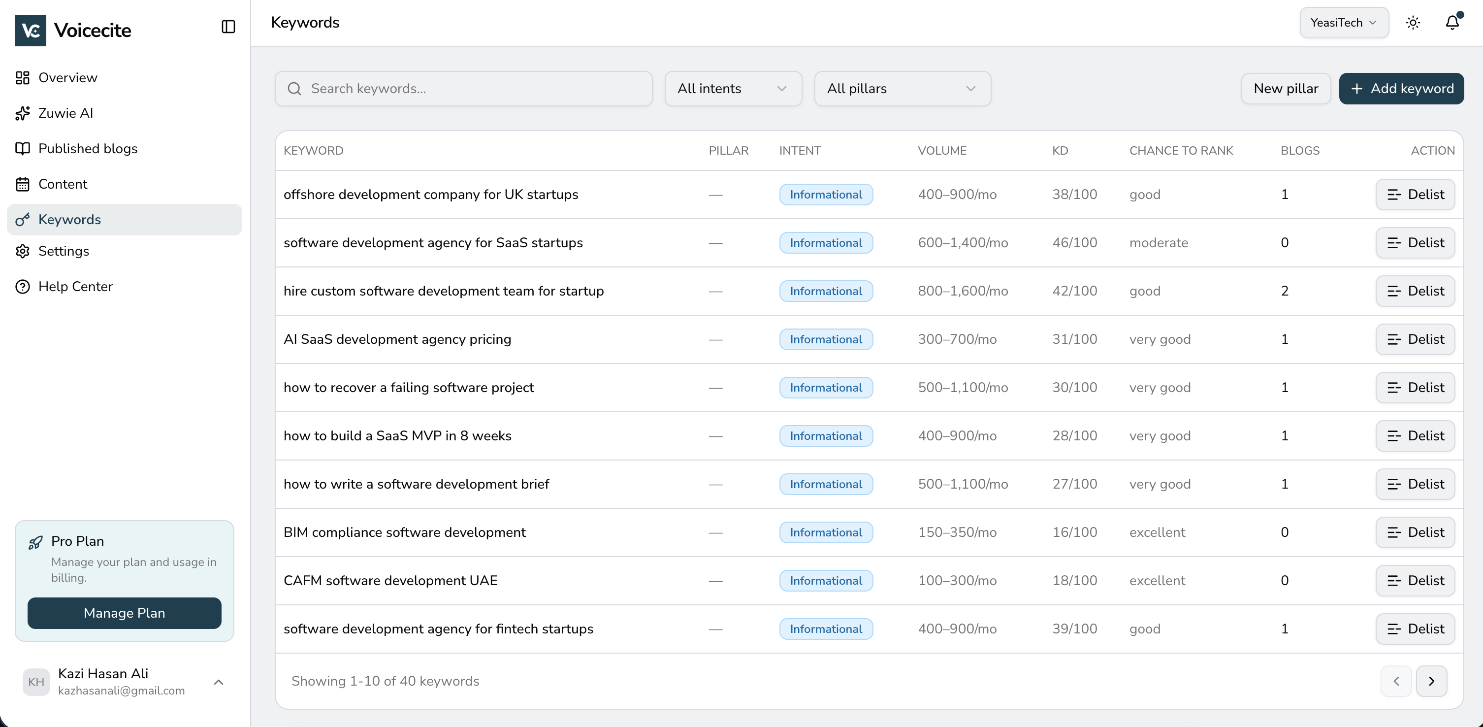Click the VOLUME column header

[942, 151]
